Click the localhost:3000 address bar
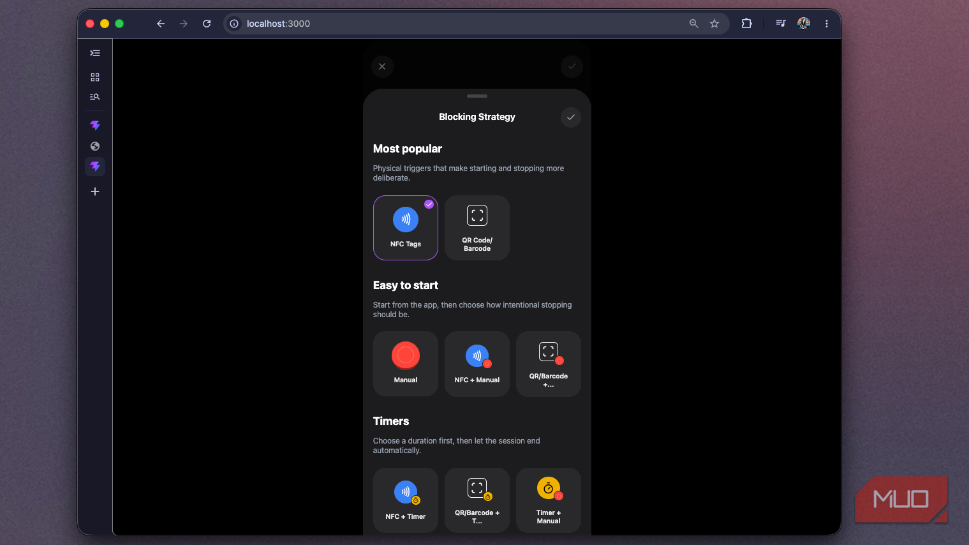 pyautogui.click(x=459, y=24)
